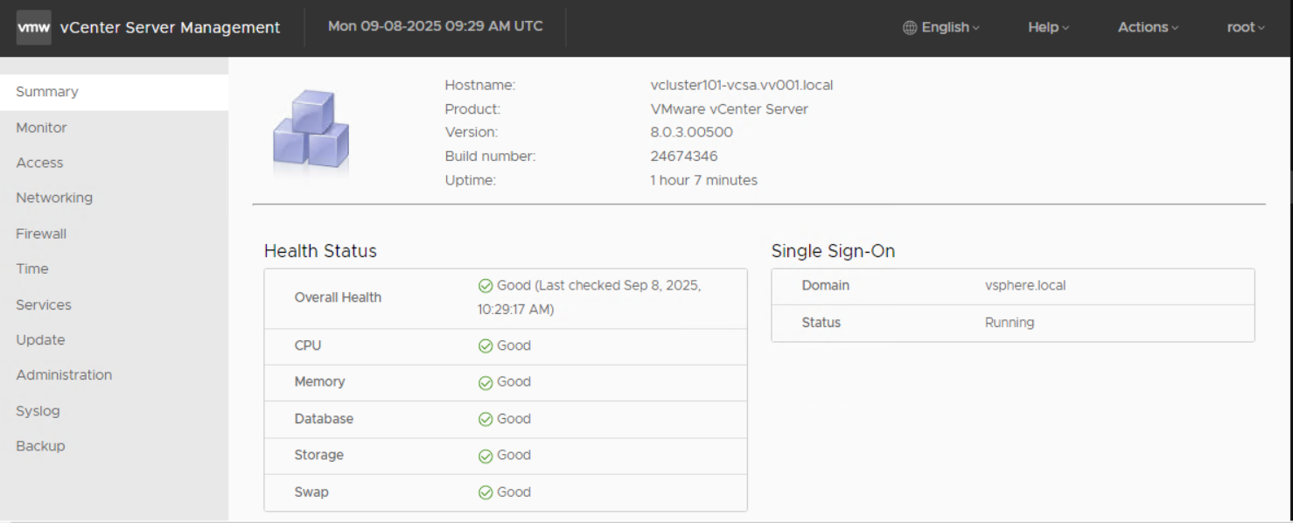The image size is (1293, 523).
Task: Click the Memory Good status icon
Action: click(x=486, y=382)
